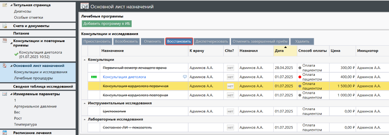Toggle Cito for Первичный осмотр лечащего врача

click(x=230, y=68)
